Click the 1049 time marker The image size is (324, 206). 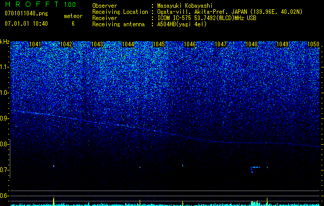(x=282, y=44)
